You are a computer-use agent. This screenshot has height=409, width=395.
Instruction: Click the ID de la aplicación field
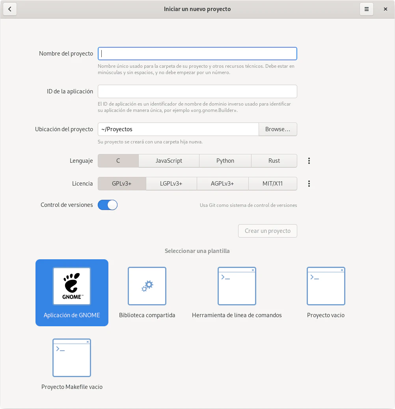coord(197,91)
